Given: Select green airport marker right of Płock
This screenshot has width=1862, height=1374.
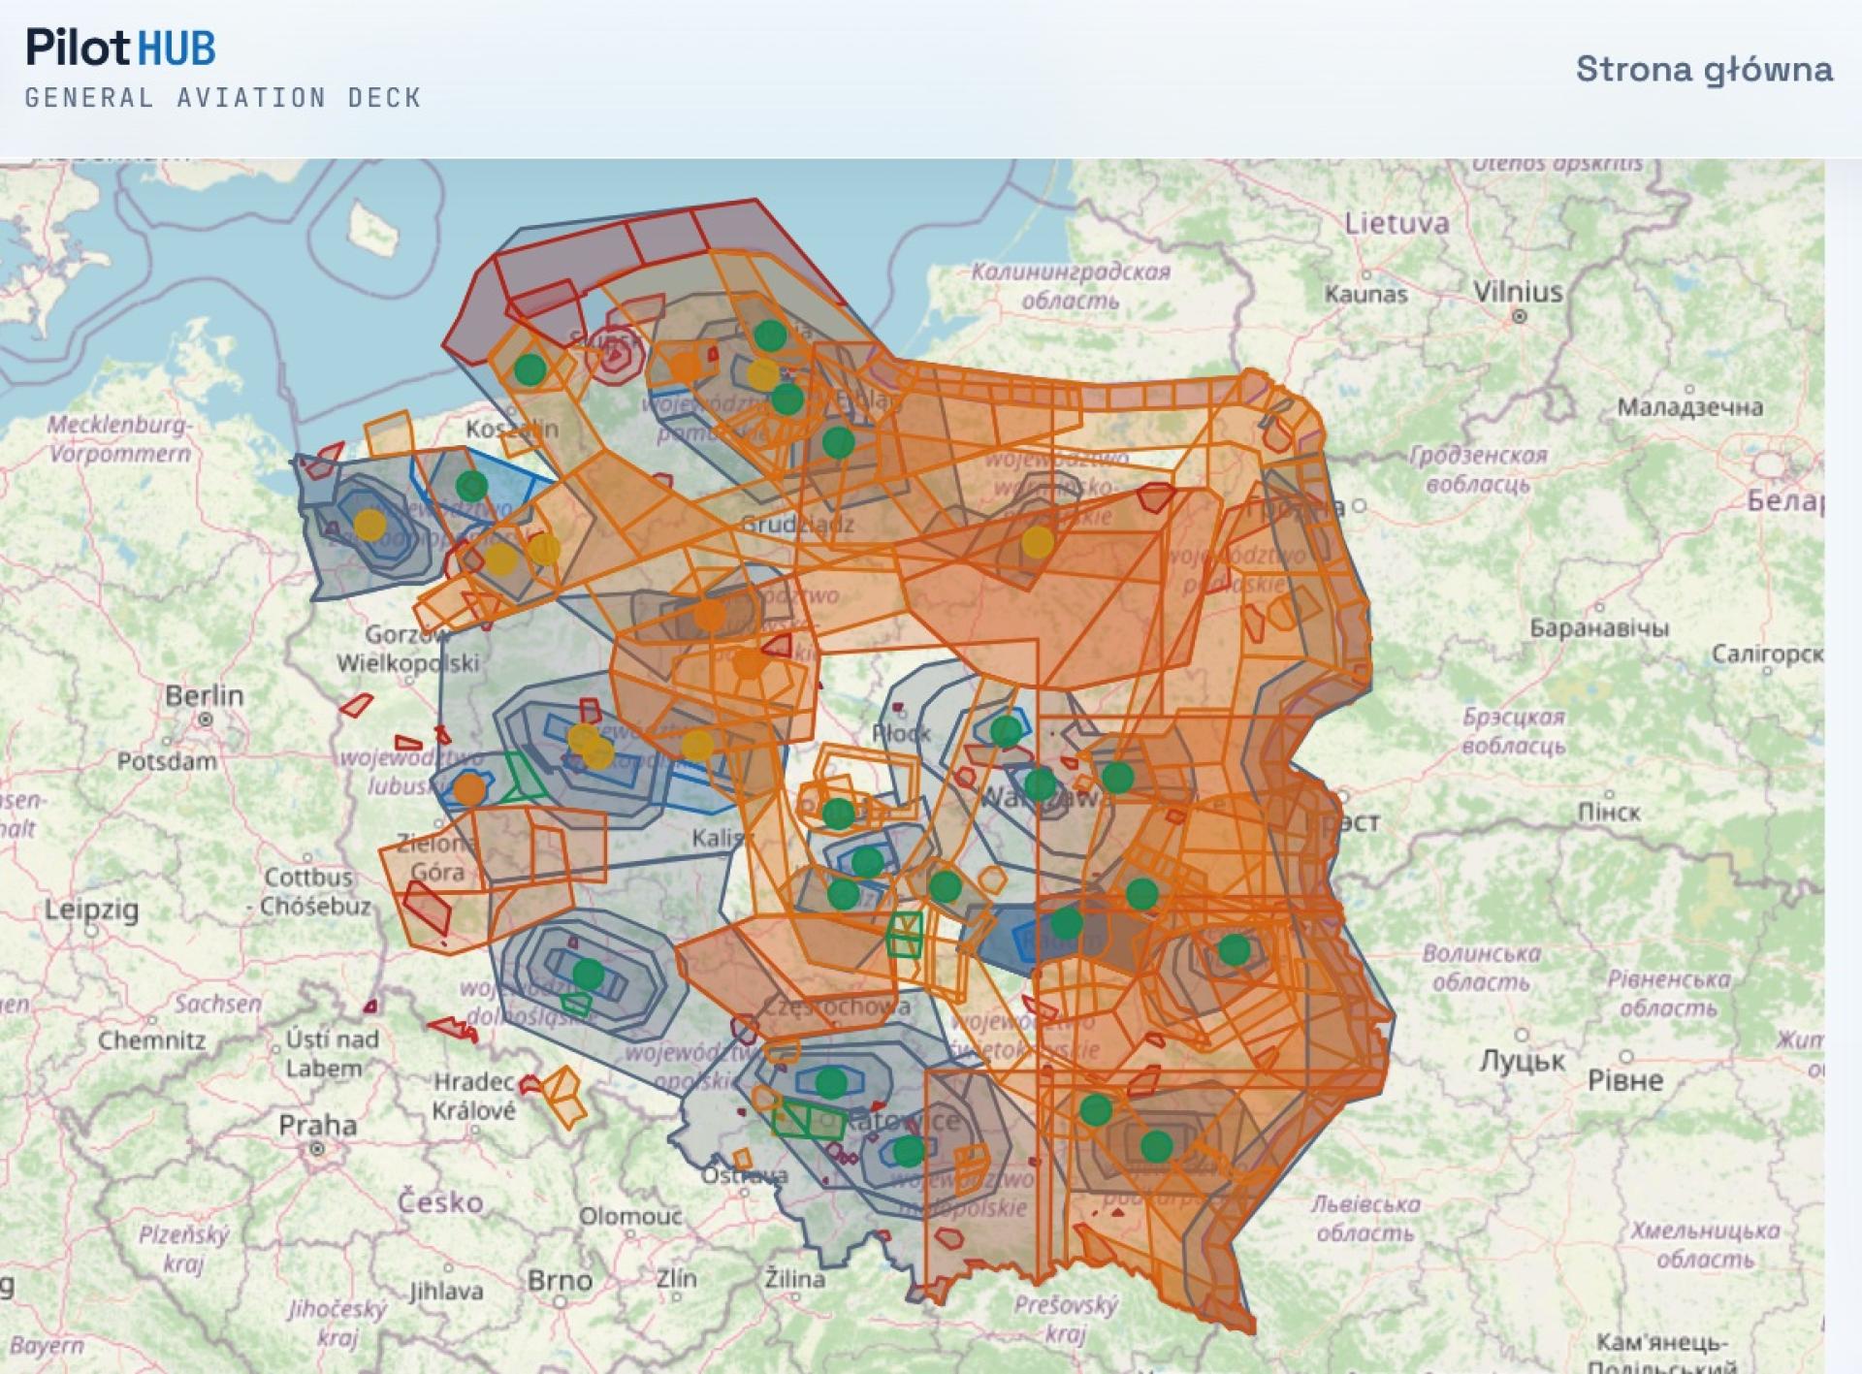Looking at the screenshot, I should click(1006, 730).
